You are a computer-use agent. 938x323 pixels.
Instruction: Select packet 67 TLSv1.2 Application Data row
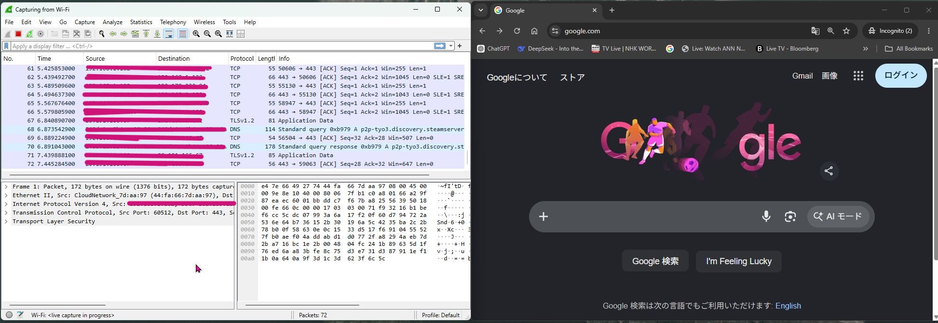click(233, 121)
